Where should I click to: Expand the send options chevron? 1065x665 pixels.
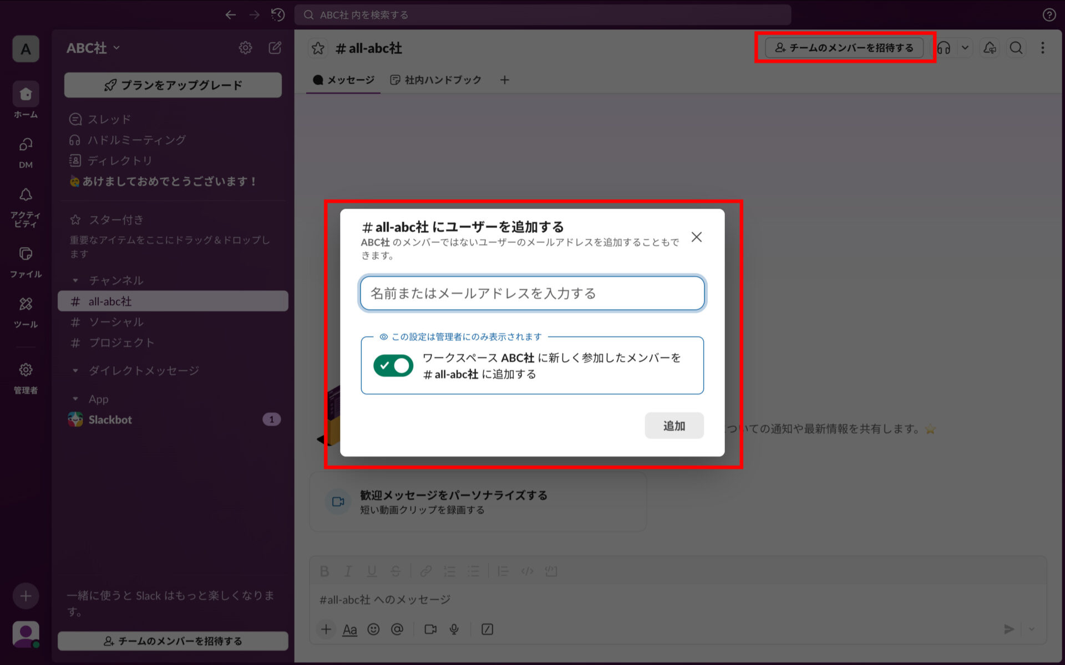click(1031, 630)
